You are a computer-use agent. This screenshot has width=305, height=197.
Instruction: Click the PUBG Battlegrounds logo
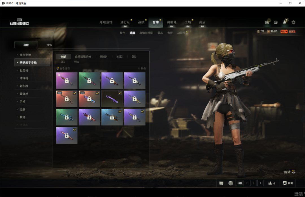point(19,22)
